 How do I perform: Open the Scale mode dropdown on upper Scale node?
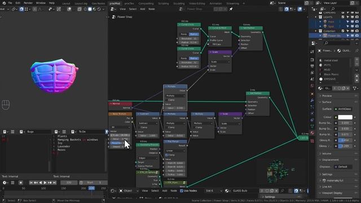220,61
